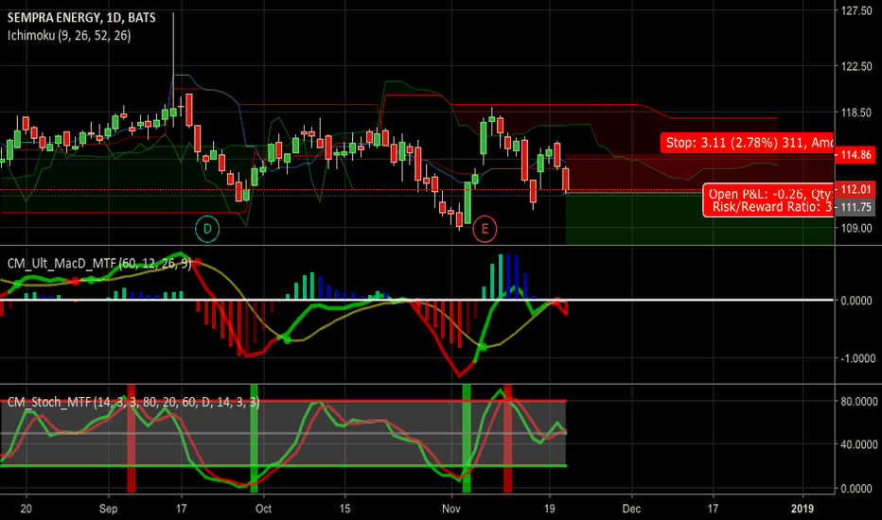Click the 19 date label on time axis
The image size is (882, 520).
pos(550,509)
